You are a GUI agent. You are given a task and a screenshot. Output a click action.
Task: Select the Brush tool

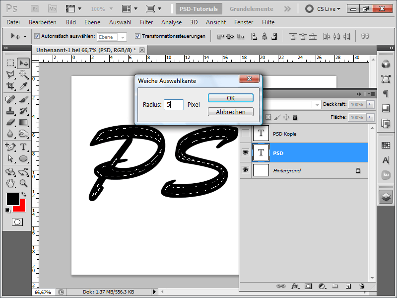[x=23, y=99]
